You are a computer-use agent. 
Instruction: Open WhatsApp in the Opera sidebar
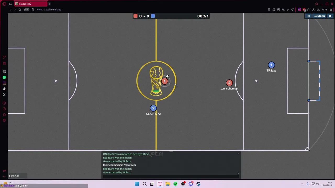(x=4, y=77)
